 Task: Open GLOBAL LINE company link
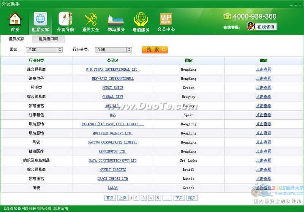(x=113, y=97)
